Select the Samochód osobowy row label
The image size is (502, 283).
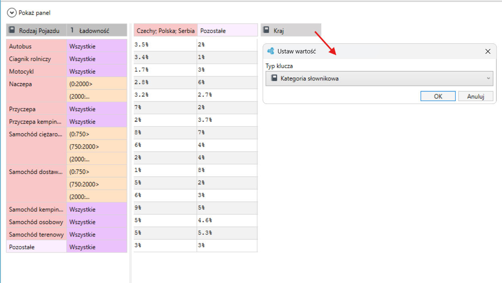pyautogui.click(x=37, y=222)
